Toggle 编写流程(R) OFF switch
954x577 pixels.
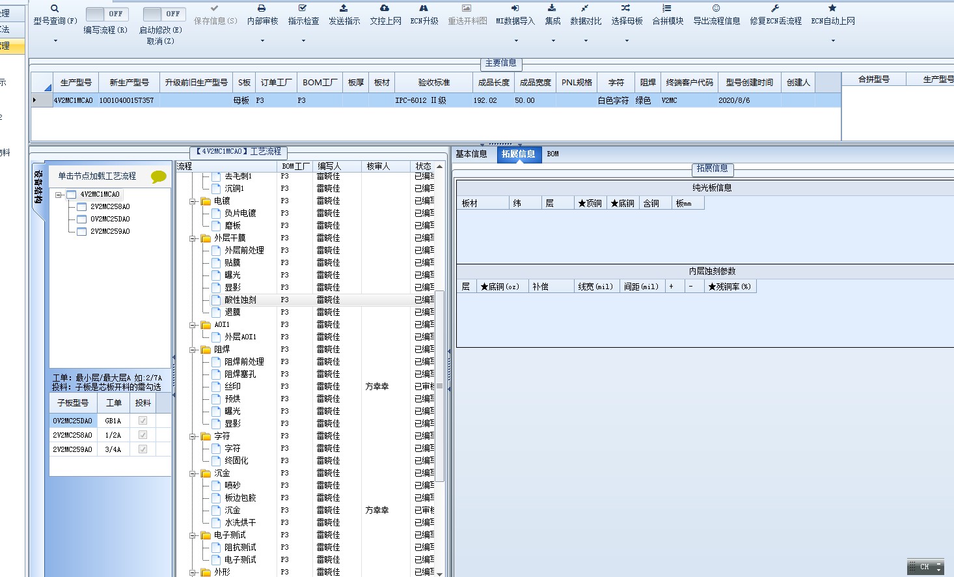coord(107,14)
